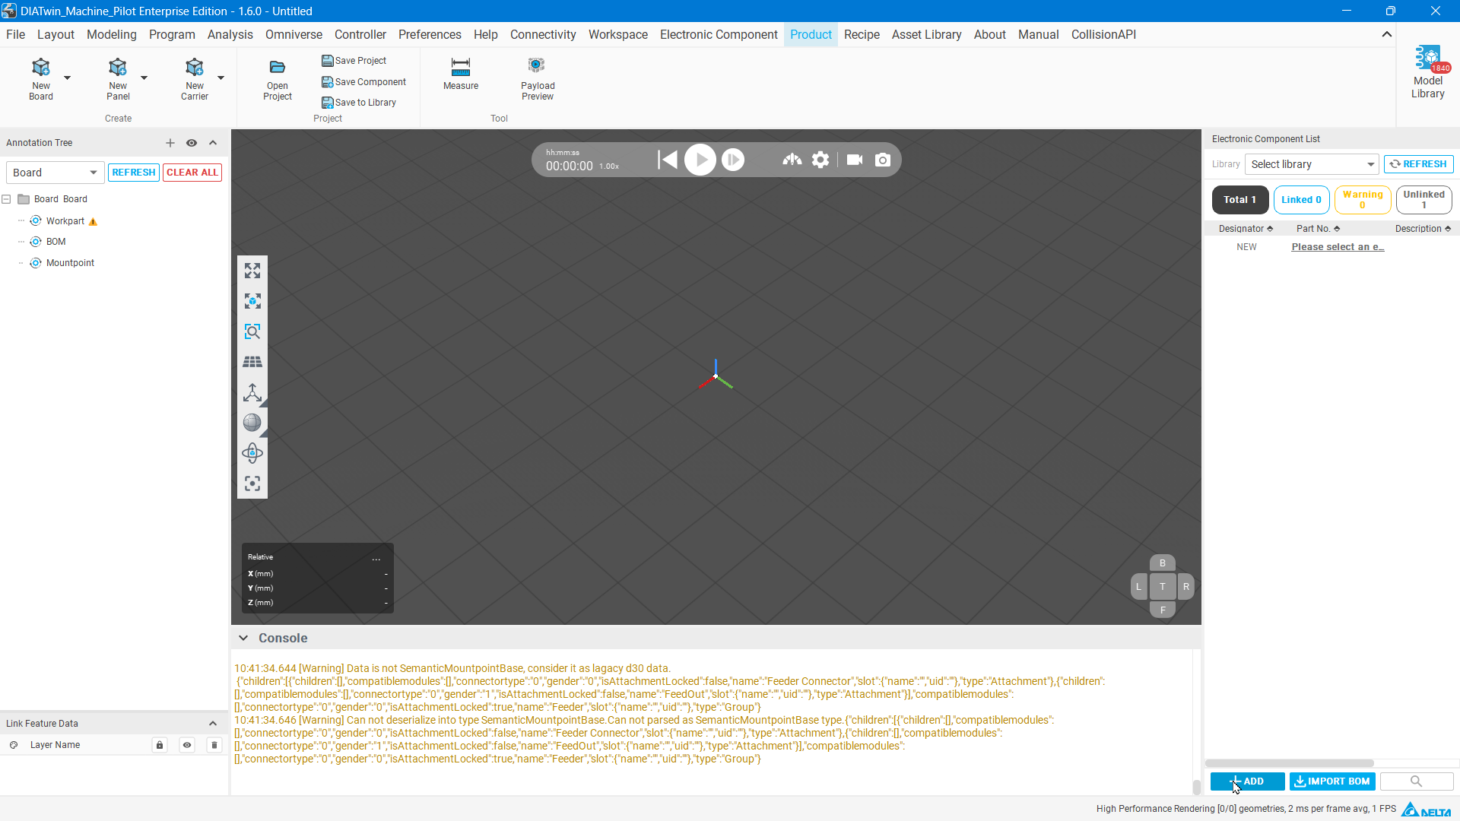
Task: Click the 'Please select an e...' link
Action: coord(1338,247)
